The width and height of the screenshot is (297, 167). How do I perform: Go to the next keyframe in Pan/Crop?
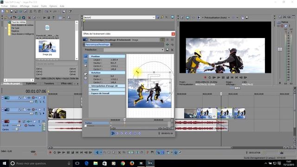click(x=126, y=133)
